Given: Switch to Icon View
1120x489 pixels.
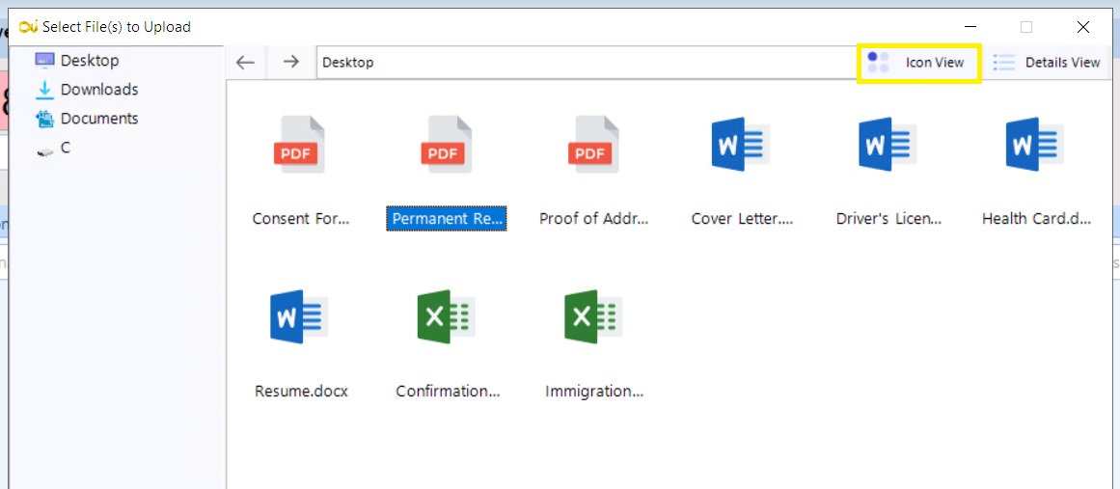Looking at the screenshot, I should pyautogui.click(x=919, y=63).
